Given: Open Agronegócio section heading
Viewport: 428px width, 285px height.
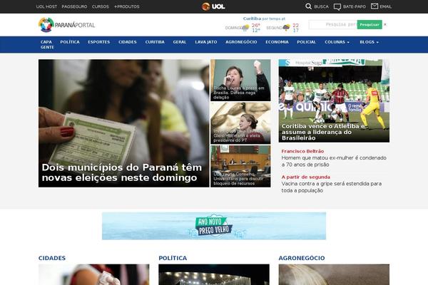Looking at the screenshot, I should click(x=302, y=258).
